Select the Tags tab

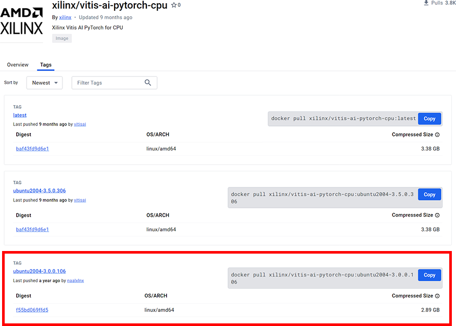46,65
